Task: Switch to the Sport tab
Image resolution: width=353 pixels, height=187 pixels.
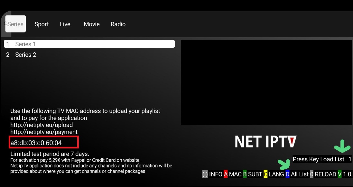Action: [42, 24]
